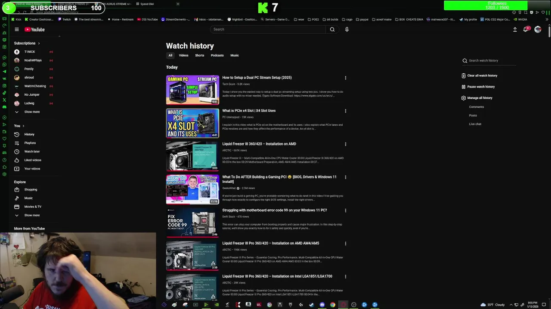Open the Twitch bookmark
The height and width of the screenshot is (309, 551).
click(64, 19)
